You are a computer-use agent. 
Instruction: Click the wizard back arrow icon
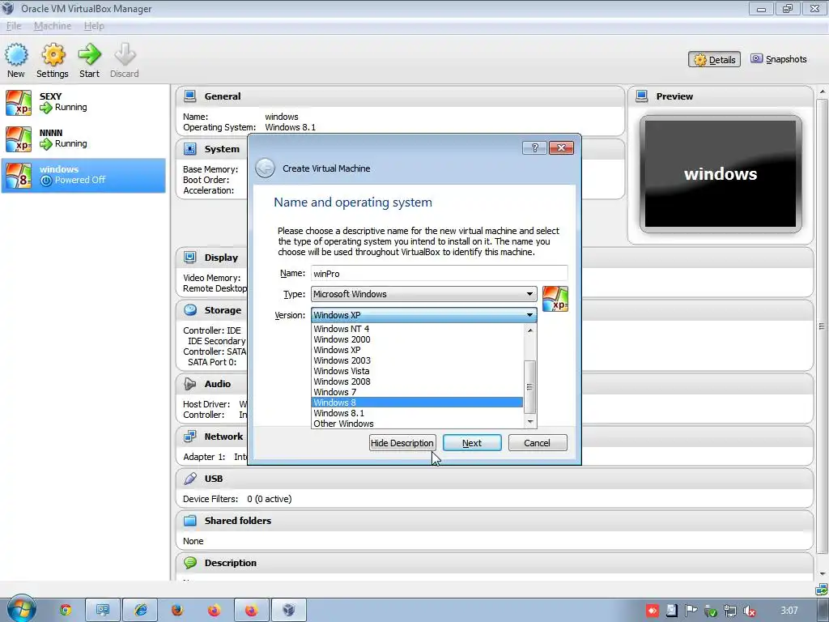point(265,168)
